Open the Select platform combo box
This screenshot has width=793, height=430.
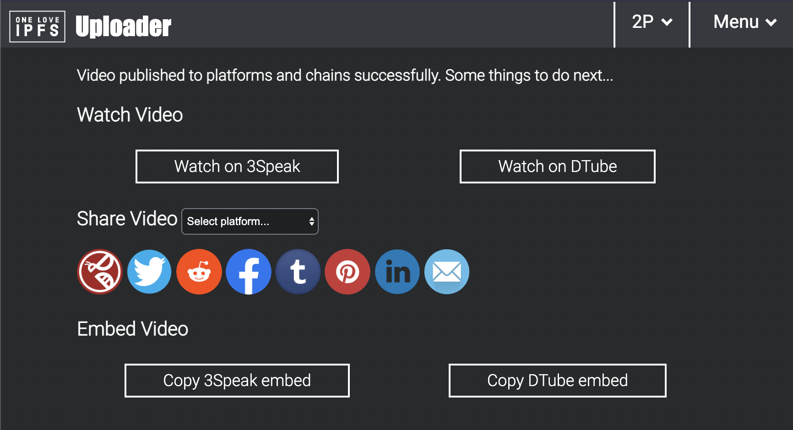[250, 221]
